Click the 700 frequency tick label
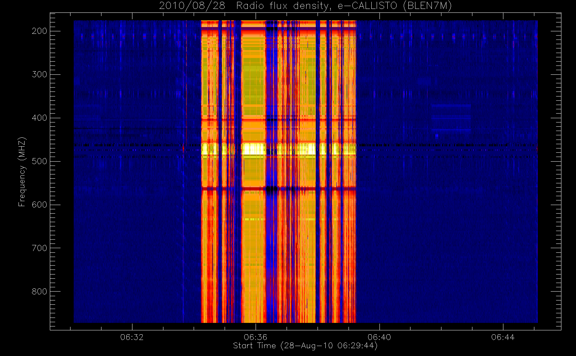Screen dimensions: 576x356 click(40, 248)
